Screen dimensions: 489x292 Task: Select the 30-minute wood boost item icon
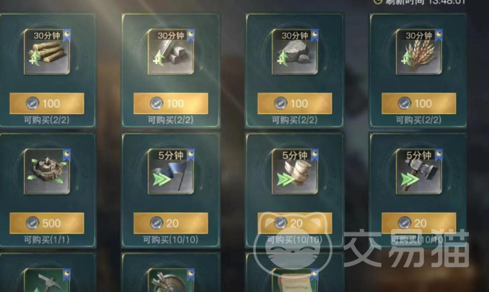[x=47, y=52]
